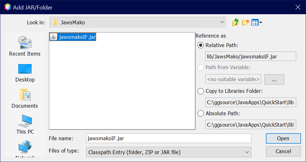The height and width of the screenshot is (162, 306).
Task: Open the view menu icon
Action: [x=256, y=22]
